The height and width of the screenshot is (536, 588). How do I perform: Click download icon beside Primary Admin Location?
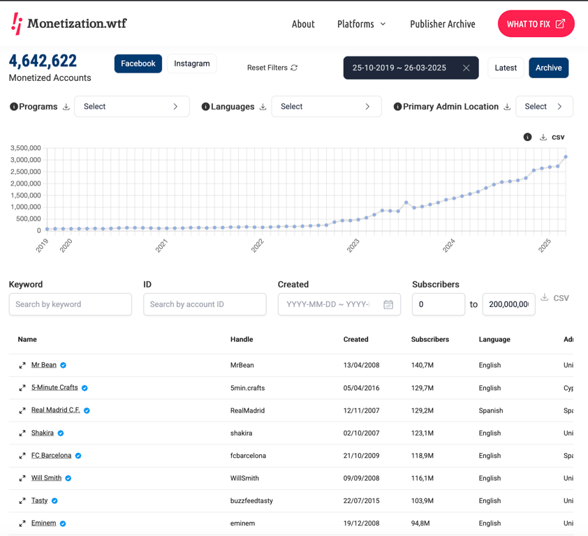pos(507,107)
